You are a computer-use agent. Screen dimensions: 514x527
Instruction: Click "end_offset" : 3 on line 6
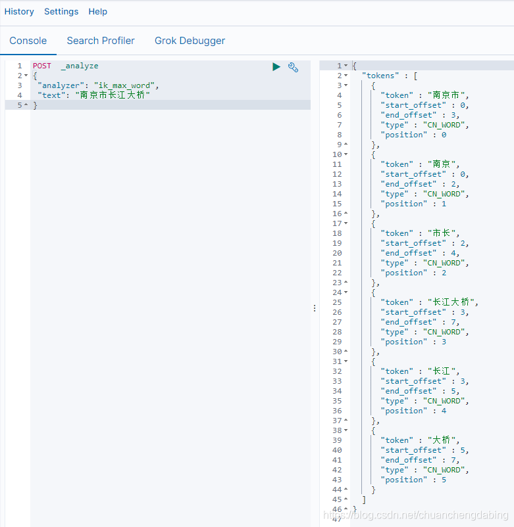pos(418,115)
